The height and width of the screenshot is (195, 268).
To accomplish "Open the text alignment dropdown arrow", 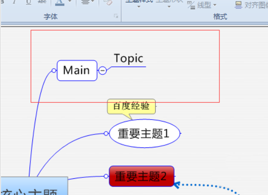I will tap(93, 1).
